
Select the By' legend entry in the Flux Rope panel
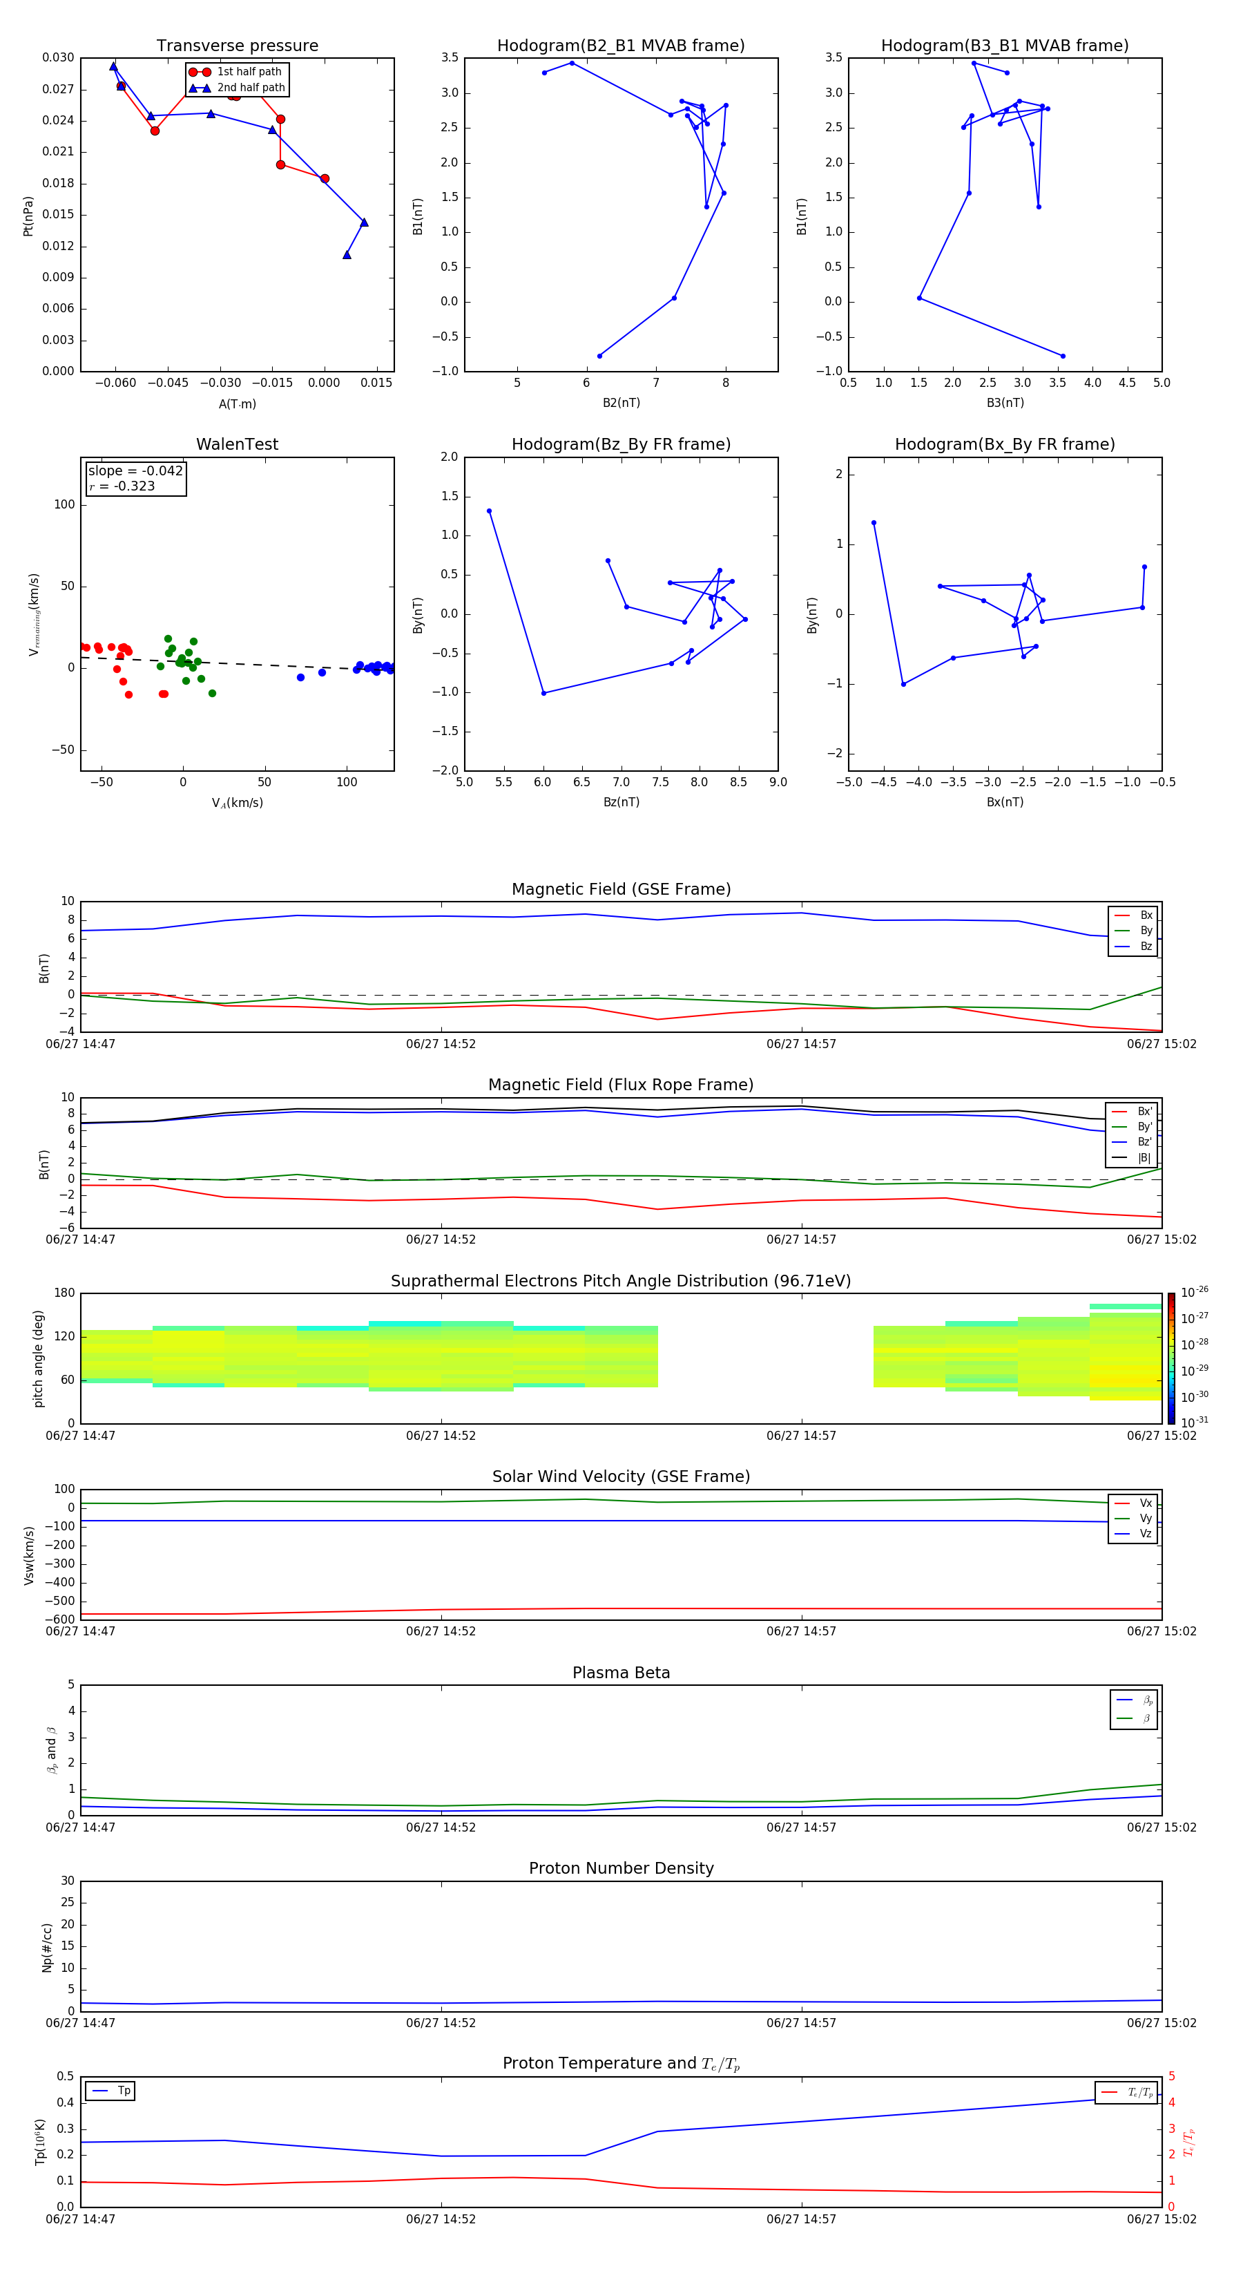(1133, 1127)
